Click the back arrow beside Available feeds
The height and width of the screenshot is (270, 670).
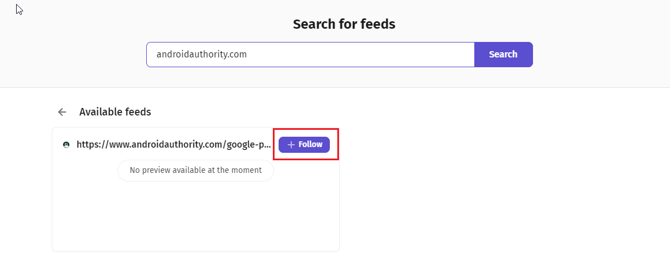click(x=62, y=112)
